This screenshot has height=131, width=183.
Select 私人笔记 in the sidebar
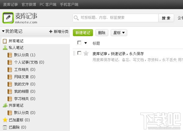point(16,48)
